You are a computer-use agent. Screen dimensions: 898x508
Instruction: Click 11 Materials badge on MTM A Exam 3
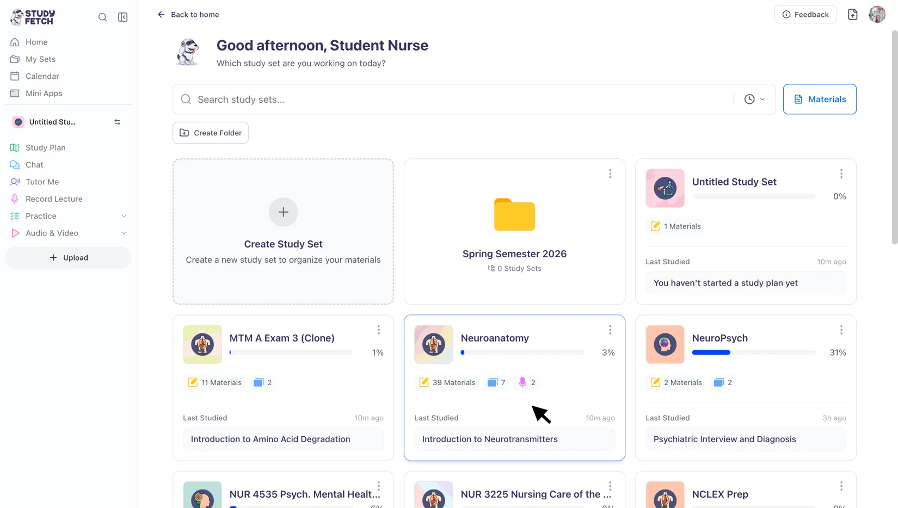click(214, 383)
